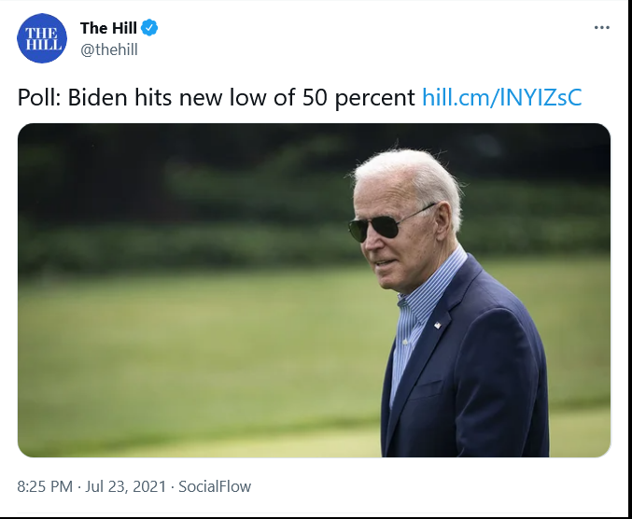Select the Jul 23, 2021 date text

[x=125, y=486]
